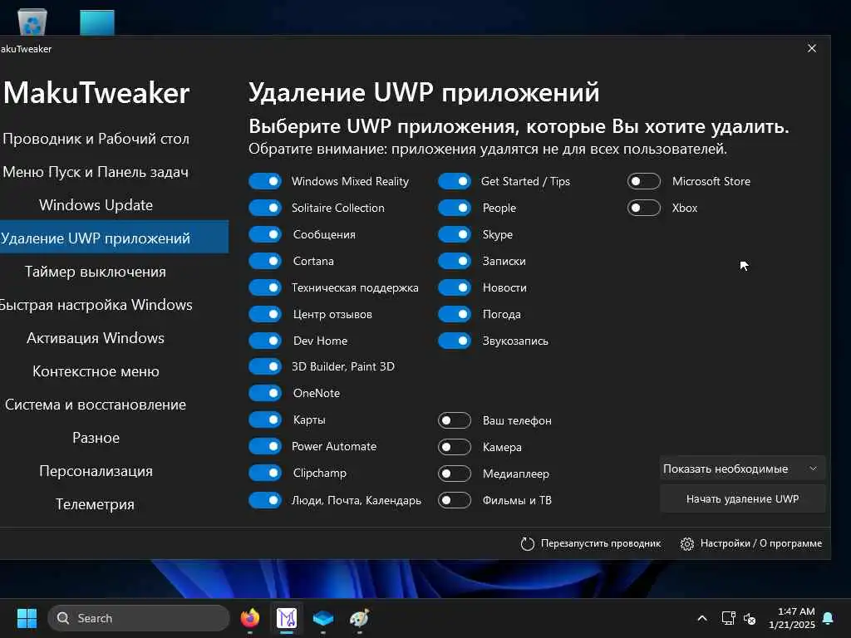The width and height of the screenshot is (851, 638).
Task: Toggle the Cortana switch
Action: 265,261
